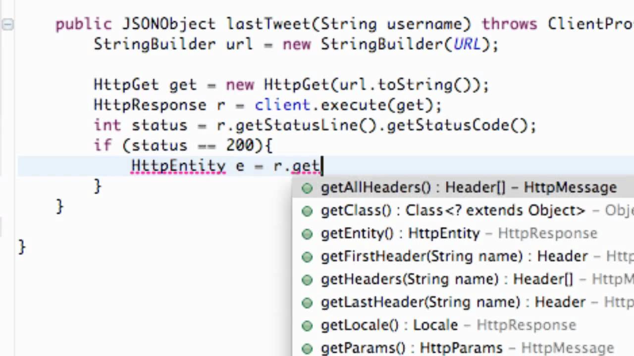
Task: Click green method icon beside getLastHeader
Action: click(307, 303)
